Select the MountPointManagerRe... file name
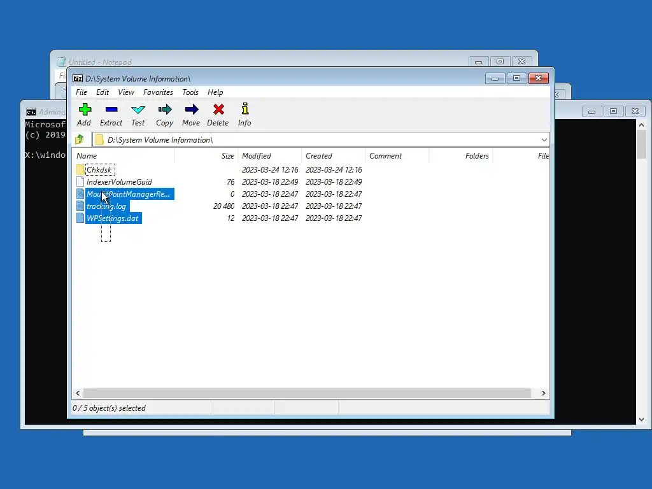Image resolution: width=652 pixels, height=489 pixels. 129,194
